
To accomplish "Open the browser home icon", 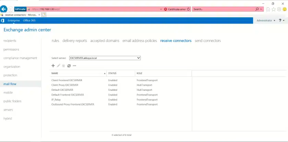I will (268, 9).
